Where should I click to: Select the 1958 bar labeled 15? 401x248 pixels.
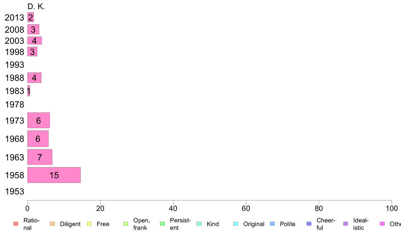(54, 175)
